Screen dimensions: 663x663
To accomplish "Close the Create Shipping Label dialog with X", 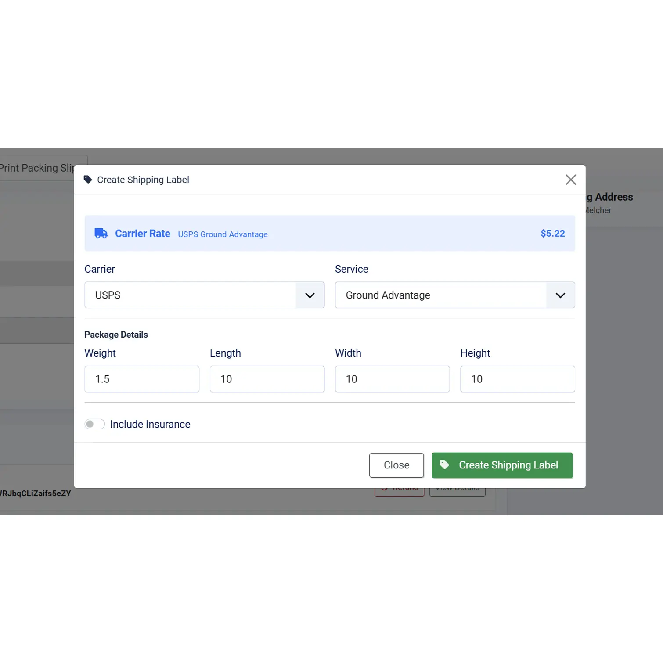I will coord(570,180).
